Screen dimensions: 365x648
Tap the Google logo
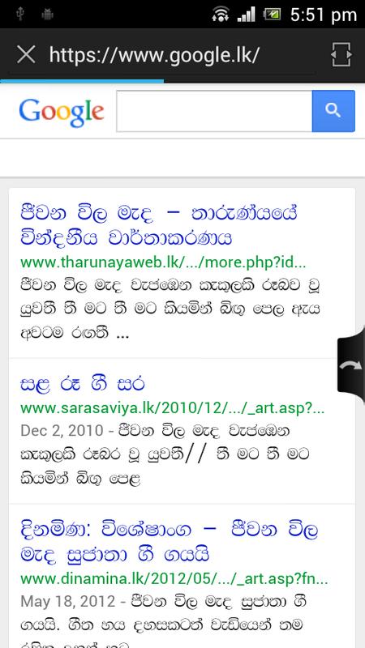tap(62, 112)
